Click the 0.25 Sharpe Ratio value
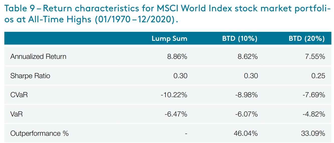Viewport: 334px width, 143px height. tap(318, 76)
